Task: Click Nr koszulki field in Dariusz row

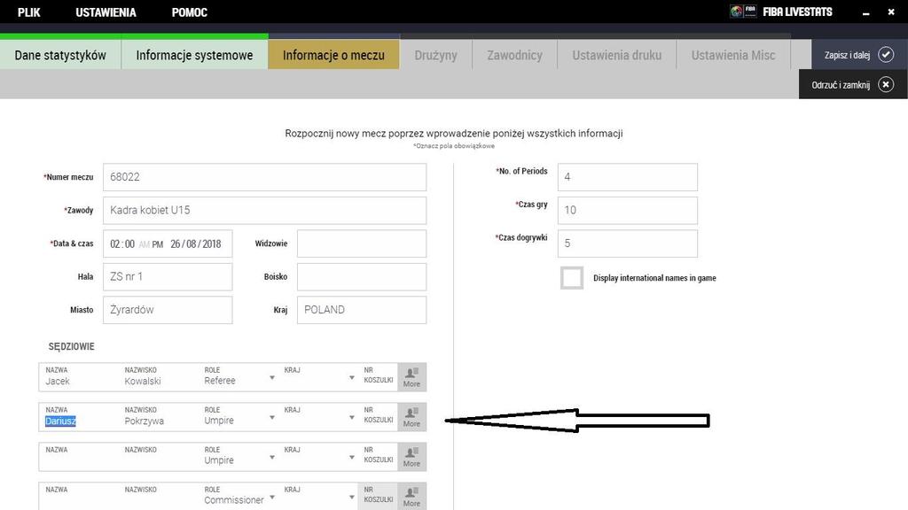Action: point(378,417)
